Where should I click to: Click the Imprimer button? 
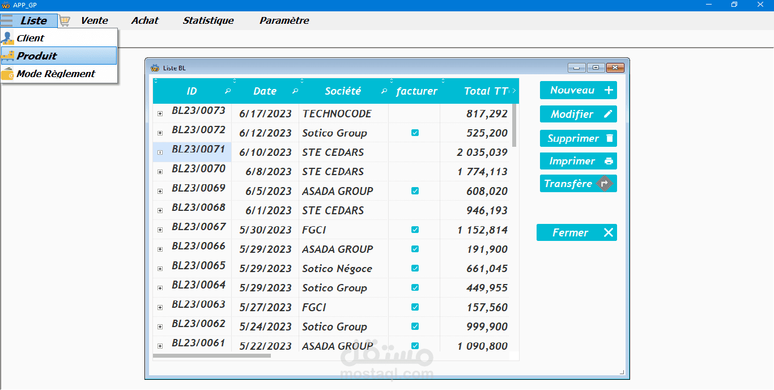(579, 161)
